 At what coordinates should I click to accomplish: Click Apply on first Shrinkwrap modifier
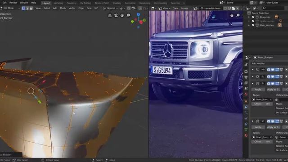(258, 90)
